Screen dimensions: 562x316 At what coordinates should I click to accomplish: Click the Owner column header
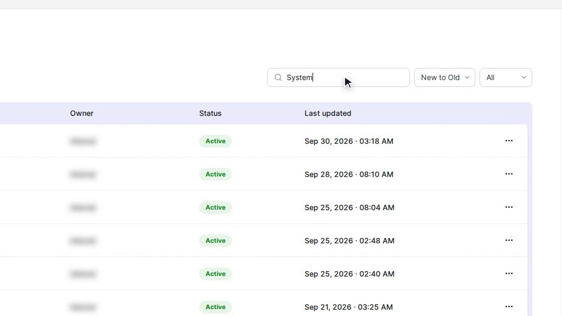pos(82,113)
